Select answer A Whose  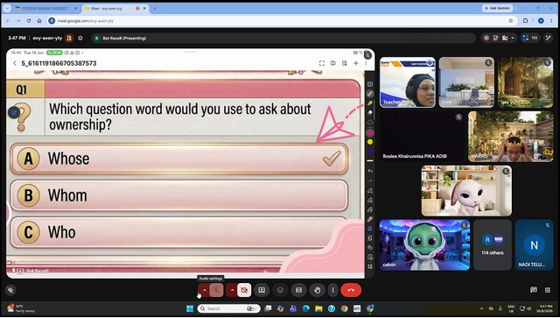pos(178,159)
